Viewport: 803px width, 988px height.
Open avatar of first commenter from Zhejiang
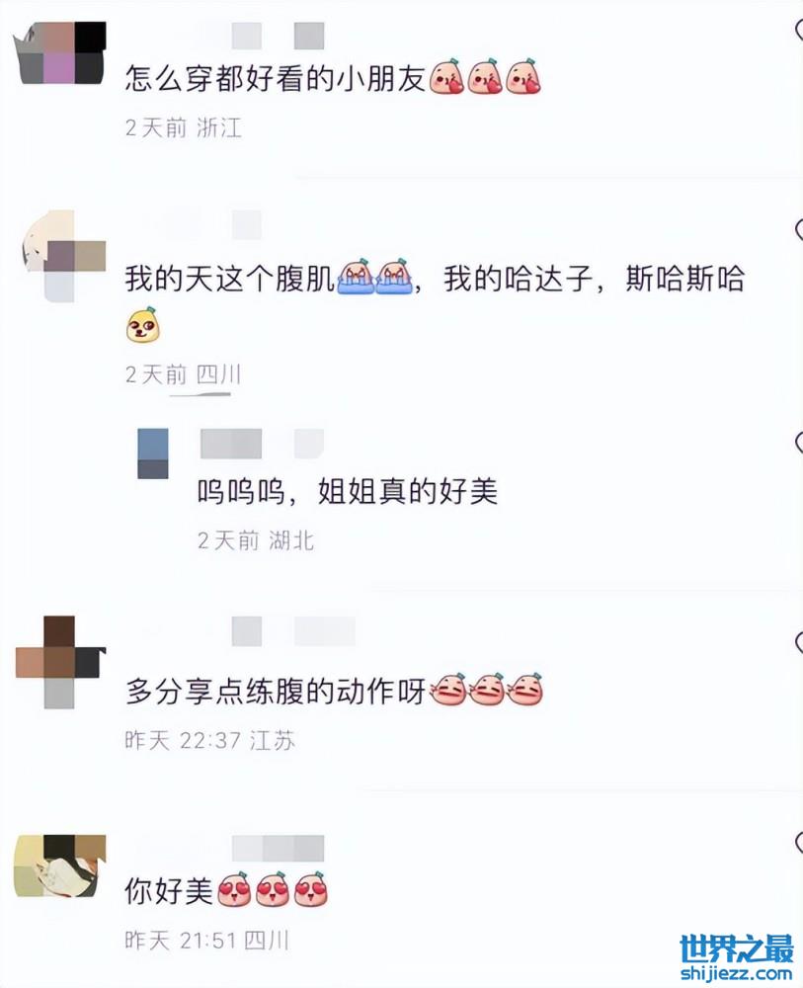59,53
